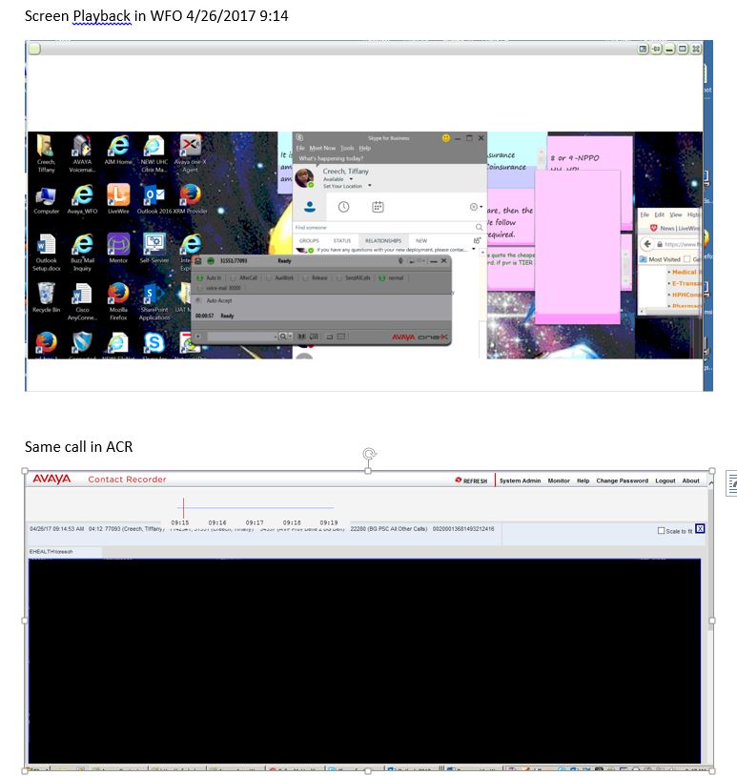Open the Creech, Tiffany folder desktop icon
This screenshot has width=737, height=776.
46,153
